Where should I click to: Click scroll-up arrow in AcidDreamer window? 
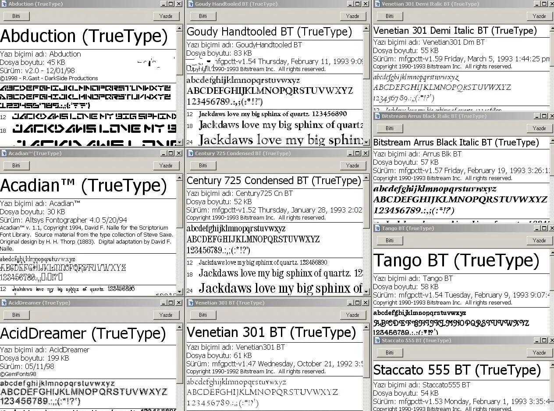coord(180,327)
